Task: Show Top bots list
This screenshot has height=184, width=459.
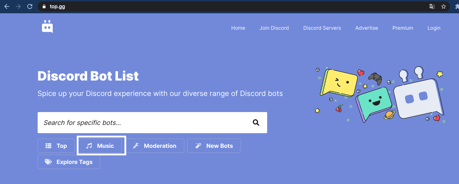Action: 56,146
